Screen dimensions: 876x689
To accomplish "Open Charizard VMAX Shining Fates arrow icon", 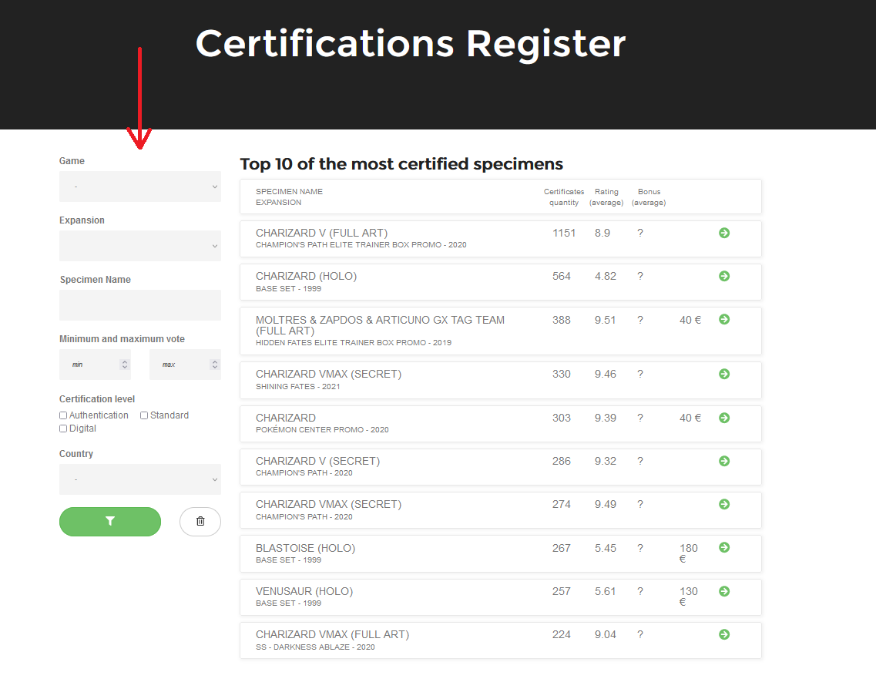I will tap(724, 374).
